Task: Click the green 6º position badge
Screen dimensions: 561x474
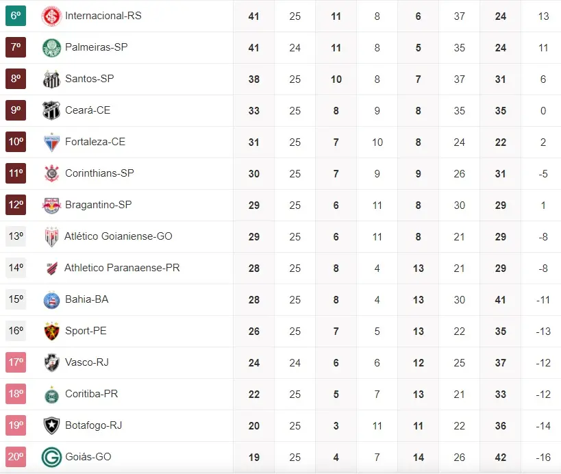Action: click(16, 16)
